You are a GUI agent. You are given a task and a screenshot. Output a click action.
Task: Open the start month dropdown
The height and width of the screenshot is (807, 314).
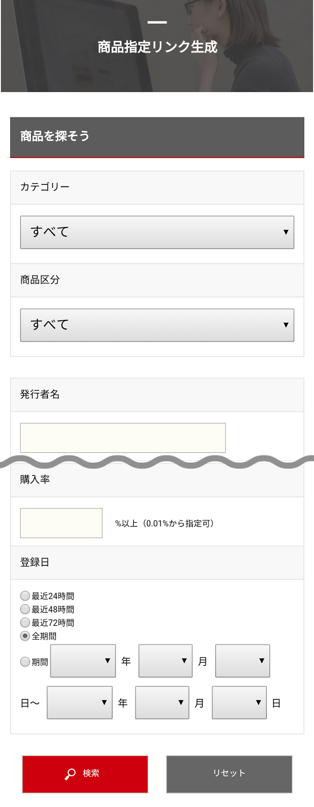pyautogui.click(x=165, y=661)
